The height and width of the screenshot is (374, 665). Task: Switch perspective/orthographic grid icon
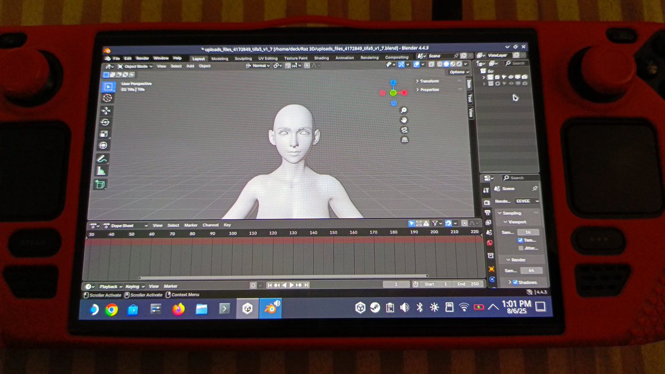point(405,140)
